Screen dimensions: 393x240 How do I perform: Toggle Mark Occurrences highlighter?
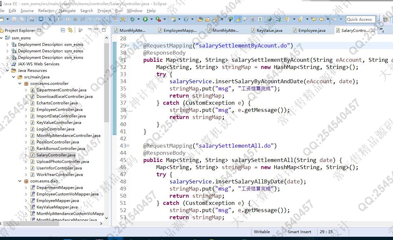click(238, 20)
